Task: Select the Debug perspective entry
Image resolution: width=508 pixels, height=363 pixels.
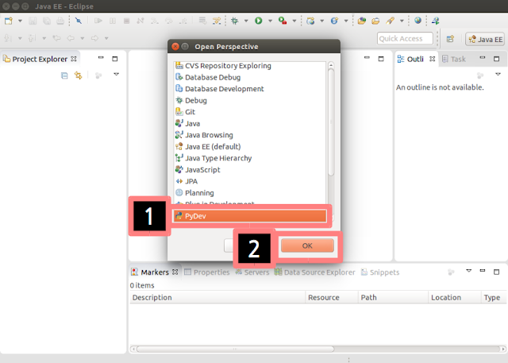Action: (250, 100)
